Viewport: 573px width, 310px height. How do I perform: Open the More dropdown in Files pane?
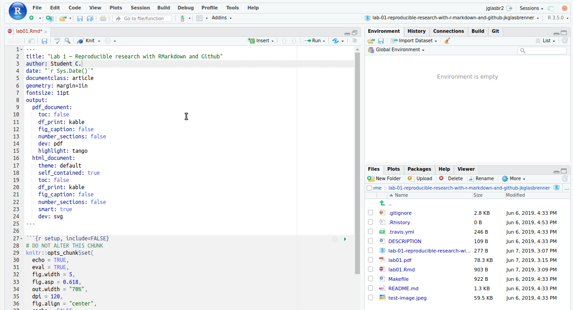click(514, 178)
